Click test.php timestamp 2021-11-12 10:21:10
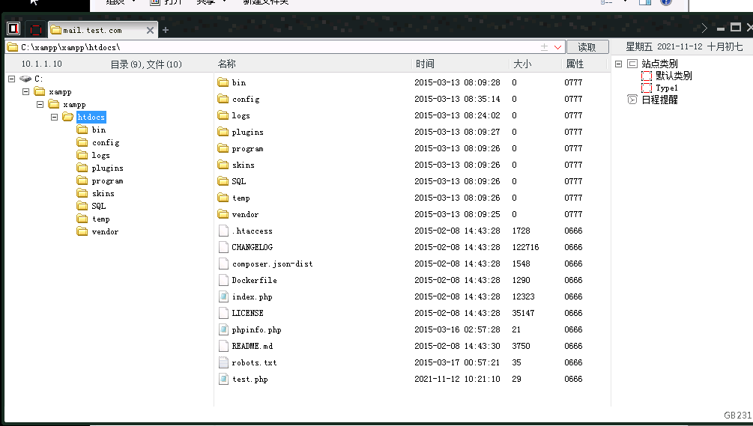The width and height of the screenshot is (753, 426). [457, 379]
